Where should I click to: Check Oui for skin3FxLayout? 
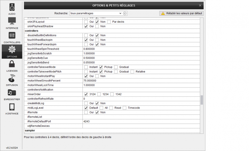click(x=86, y=22)
